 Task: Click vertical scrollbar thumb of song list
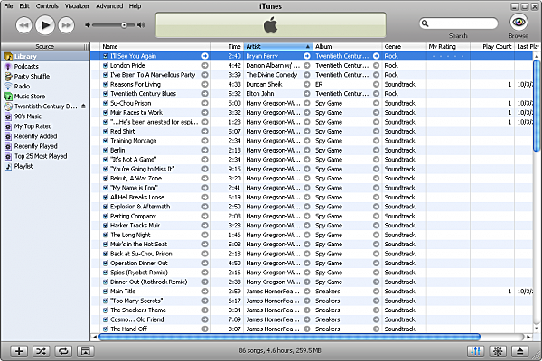[x=537, y=106]
